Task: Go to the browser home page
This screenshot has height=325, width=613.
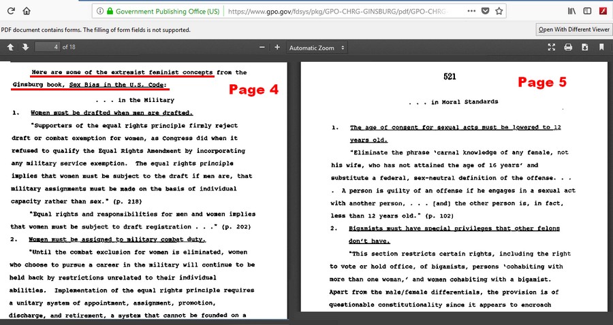Action: 27,12
